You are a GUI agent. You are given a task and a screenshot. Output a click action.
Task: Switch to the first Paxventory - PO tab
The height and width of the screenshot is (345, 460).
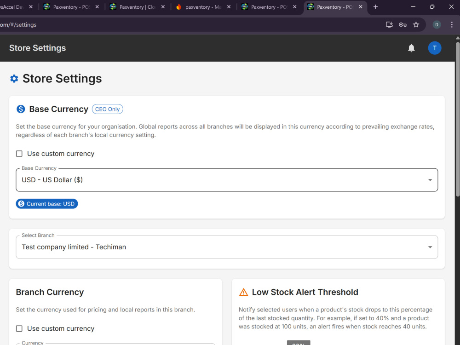click(71, 7)
